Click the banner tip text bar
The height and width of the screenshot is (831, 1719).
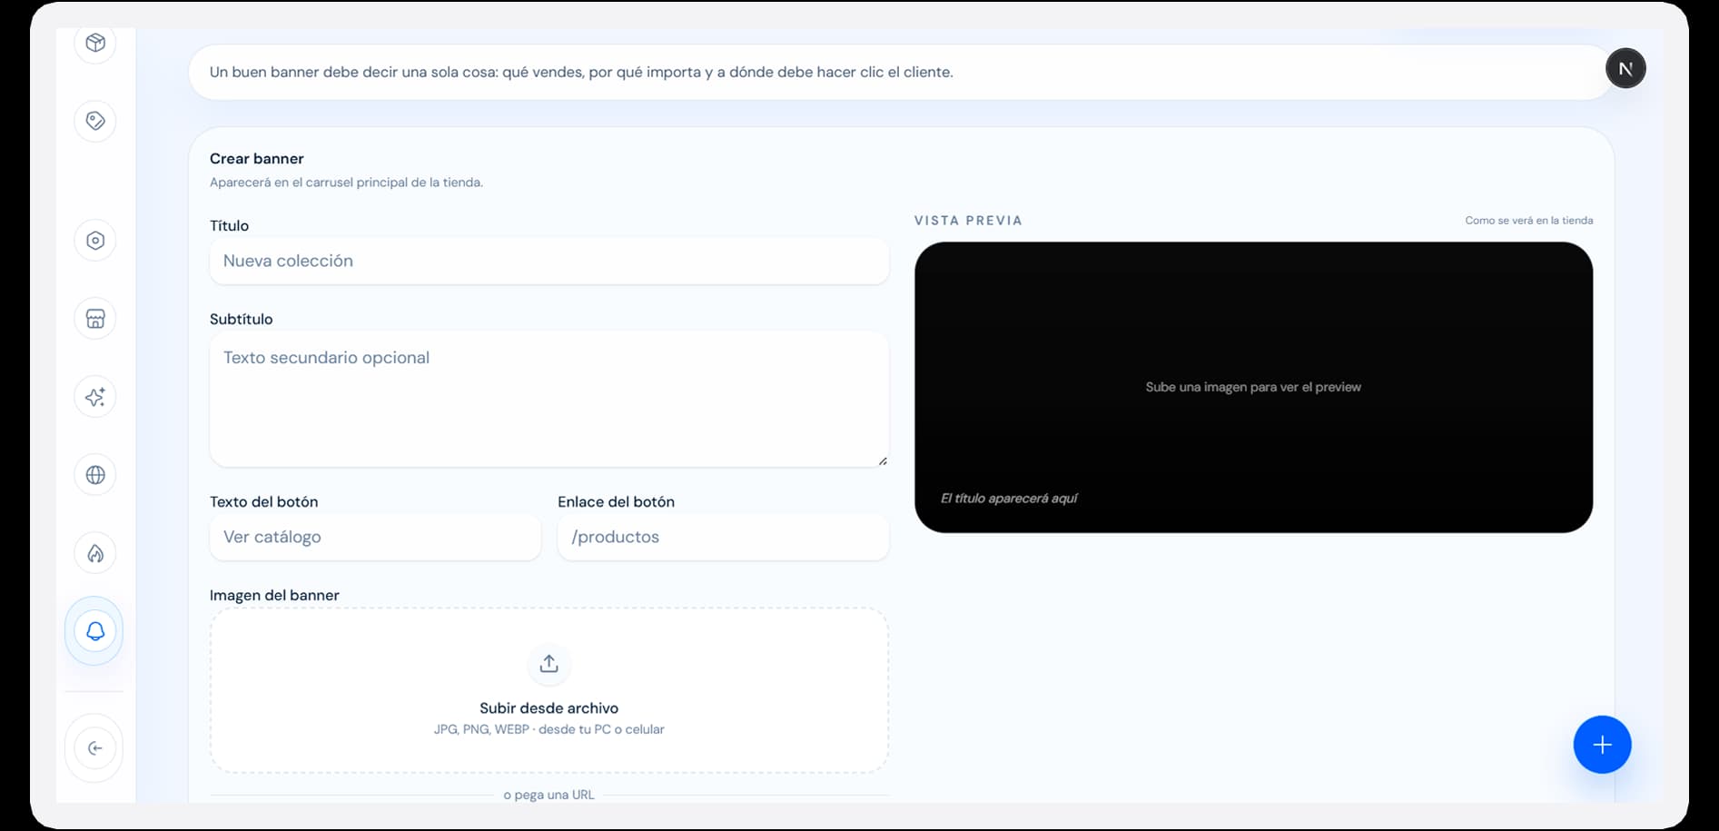(x=899, y=72)
